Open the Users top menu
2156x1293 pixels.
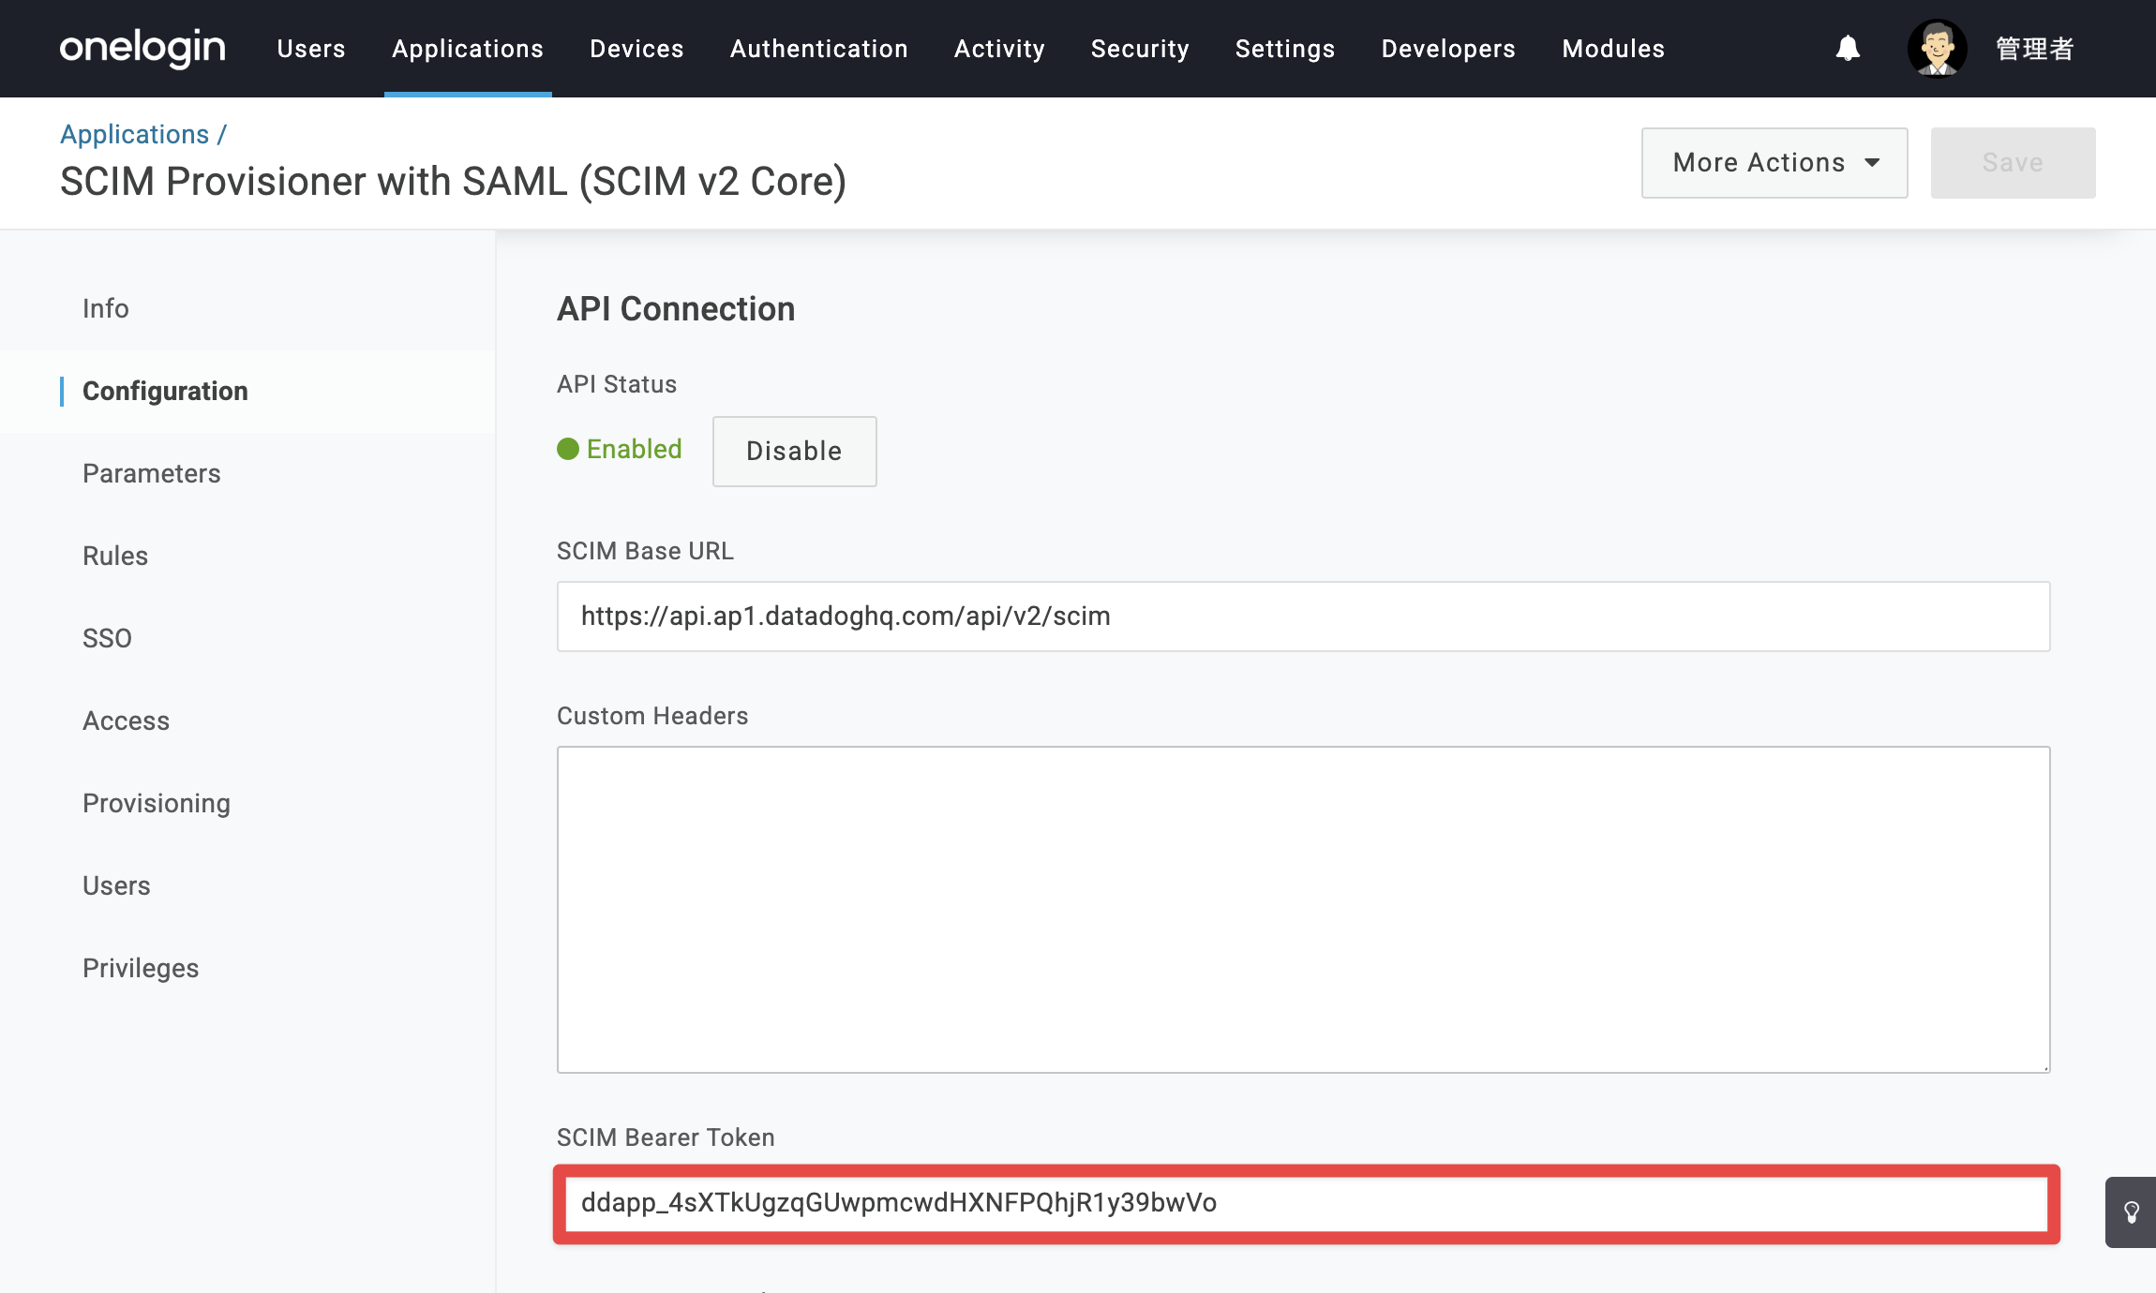pos(311,49)
